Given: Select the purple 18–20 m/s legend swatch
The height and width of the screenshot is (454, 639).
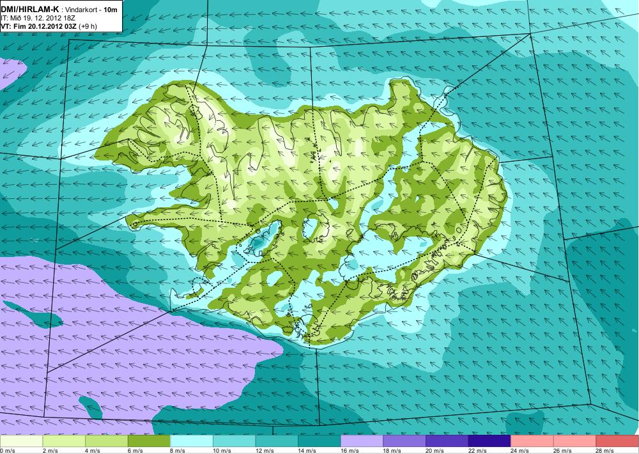Looking at the screenshot, I should coord(404,441).
